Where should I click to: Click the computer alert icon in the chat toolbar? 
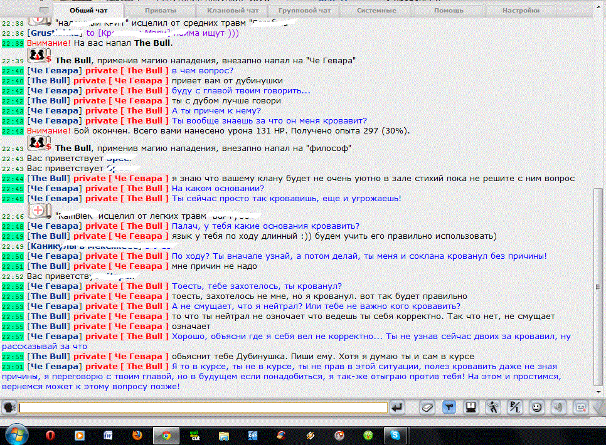(470, 407)
